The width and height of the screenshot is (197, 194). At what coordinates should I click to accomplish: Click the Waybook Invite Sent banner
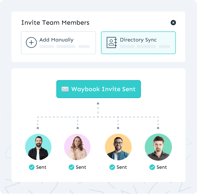click(x=99, y=89)
